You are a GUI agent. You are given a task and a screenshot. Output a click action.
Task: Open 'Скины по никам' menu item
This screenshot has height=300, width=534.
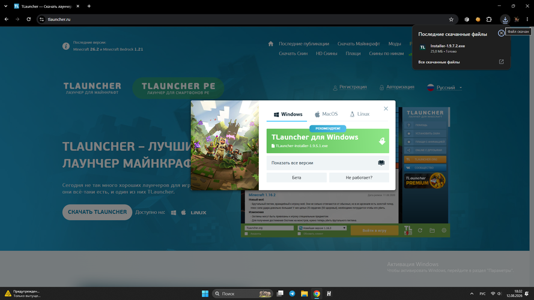pos(386,53)
